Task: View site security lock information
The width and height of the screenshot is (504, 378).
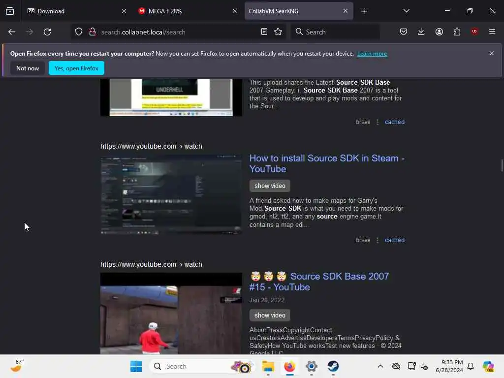Action: (93, 32)
